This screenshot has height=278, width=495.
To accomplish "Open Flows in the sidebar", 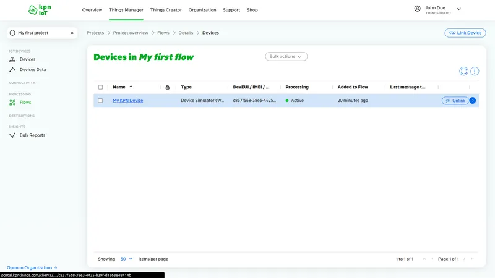I will (x=25, y=103).
